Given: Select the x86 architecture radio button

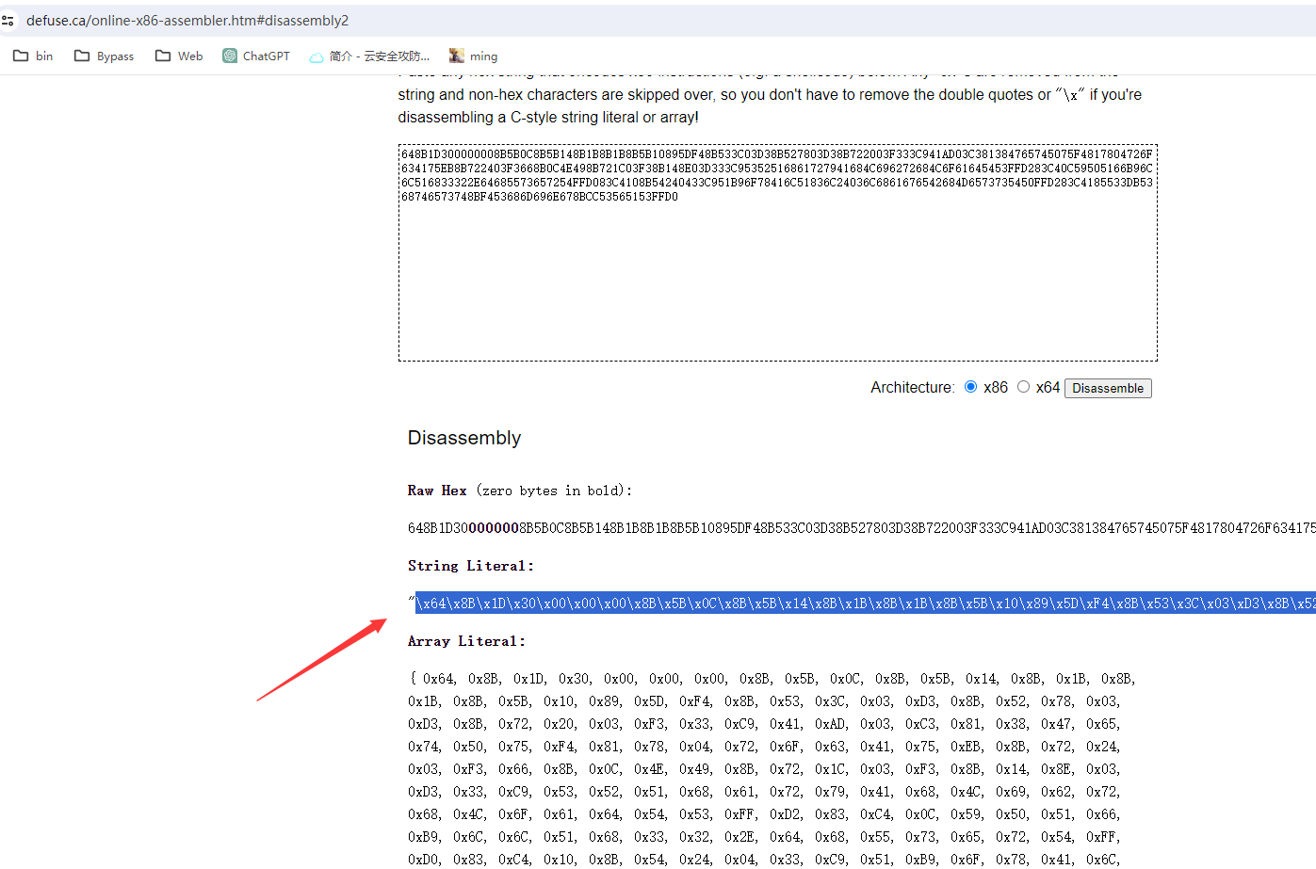Looking at the screenshot, I should (971, 387).
